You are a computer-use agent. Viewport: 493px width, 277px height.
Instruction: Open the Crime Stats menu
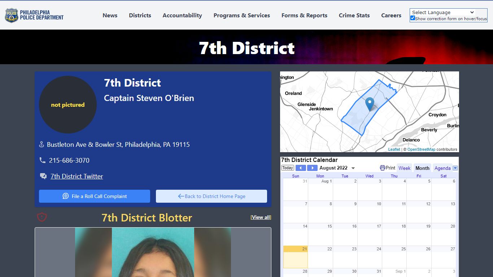(354, 16)
